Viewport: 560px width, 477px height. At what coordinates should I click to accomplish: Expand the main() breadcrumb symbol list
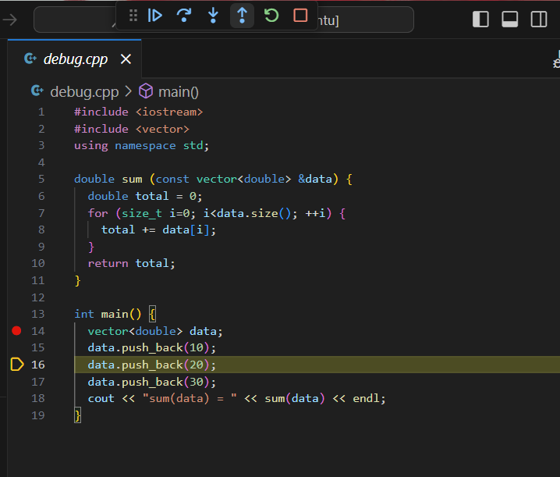click(178, 91)
